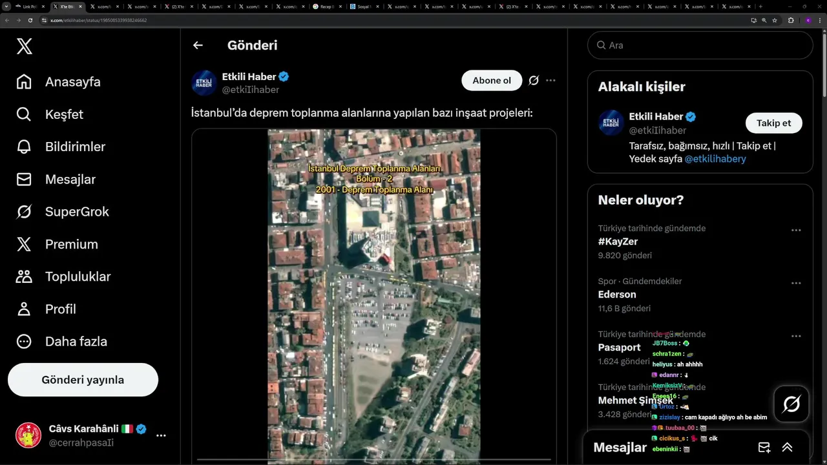The image size is (827, 465).
Task: Open Keşfet in sidebar
Action: [64, 114]
